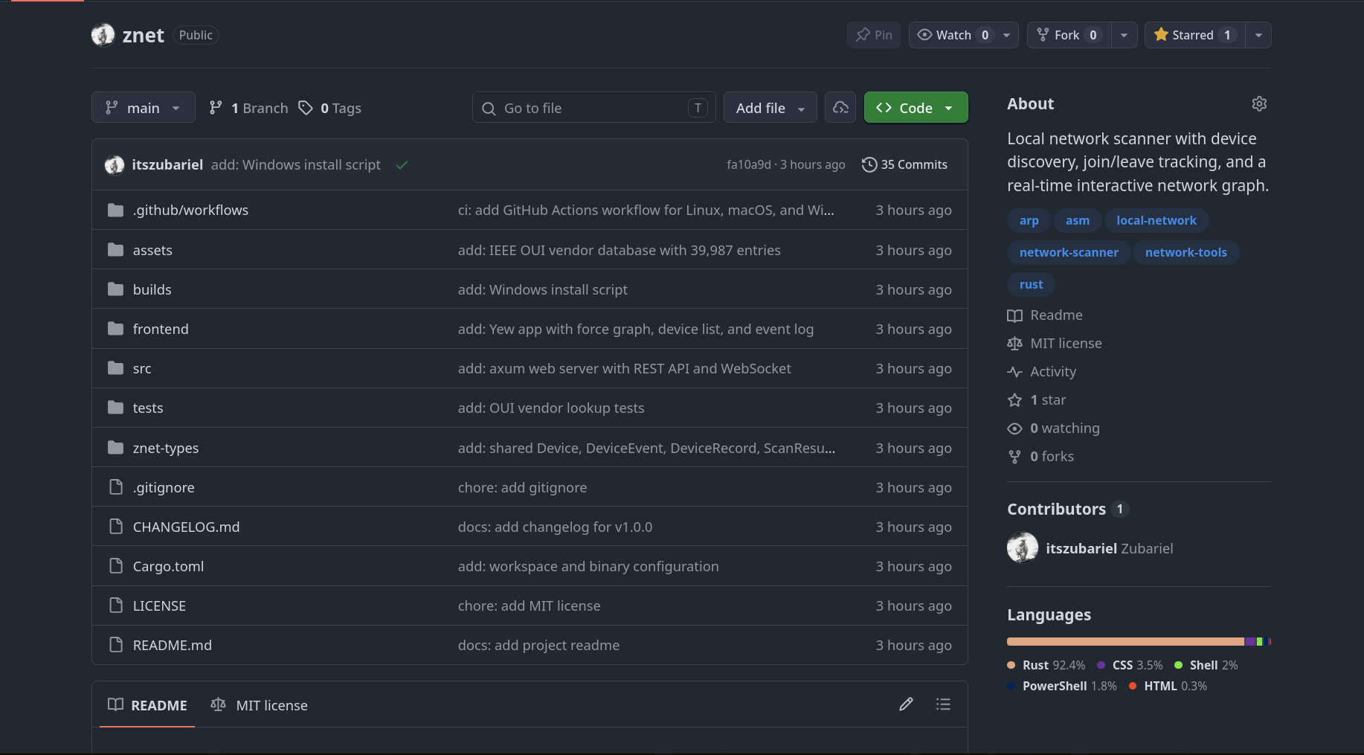Click the .gitignore file icon
This screenshot has height=755, width=1364.
click(x=115, y=487)
